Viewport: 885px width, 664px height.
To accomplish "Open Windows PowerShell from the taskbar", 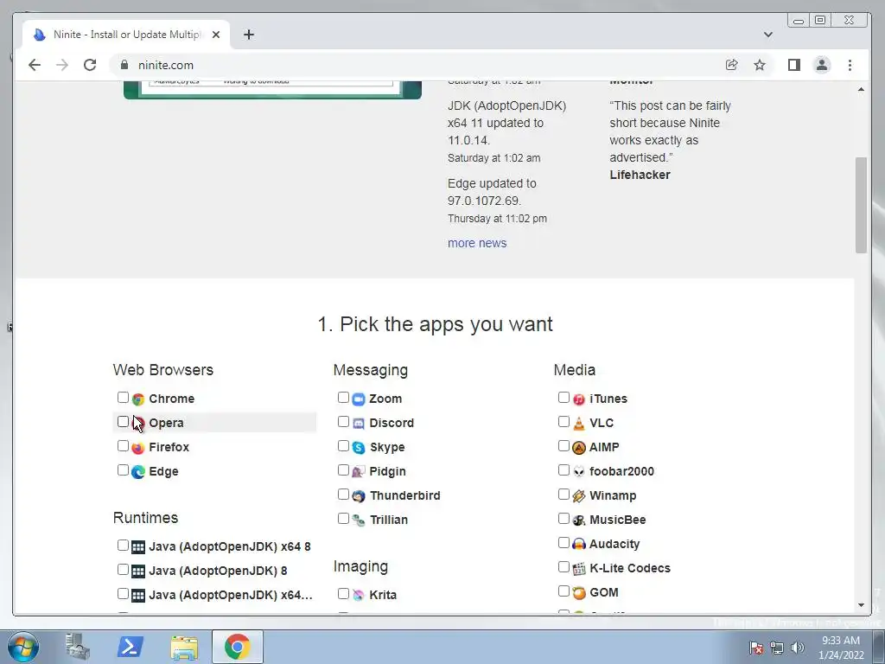I will pos(130,647).
